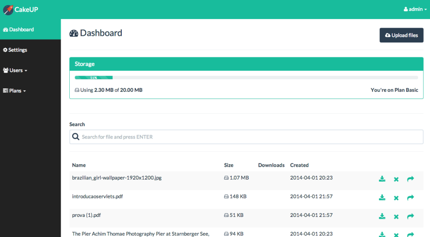Click the Size column header

[229, 165]
